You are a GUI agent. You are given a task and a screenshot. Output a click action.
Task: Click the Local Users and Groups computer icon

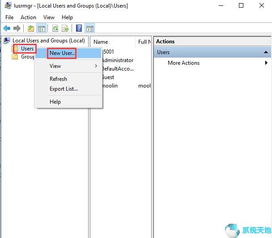pyautogui.click(x=7, y=41)
